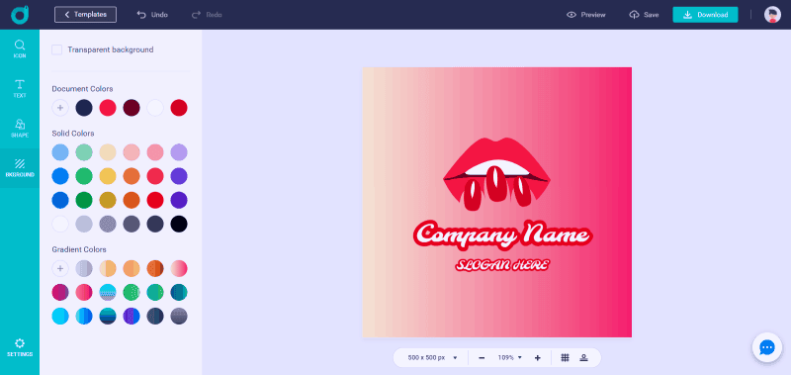
Task: Open the user profile avatar menu
Action: 772,15
